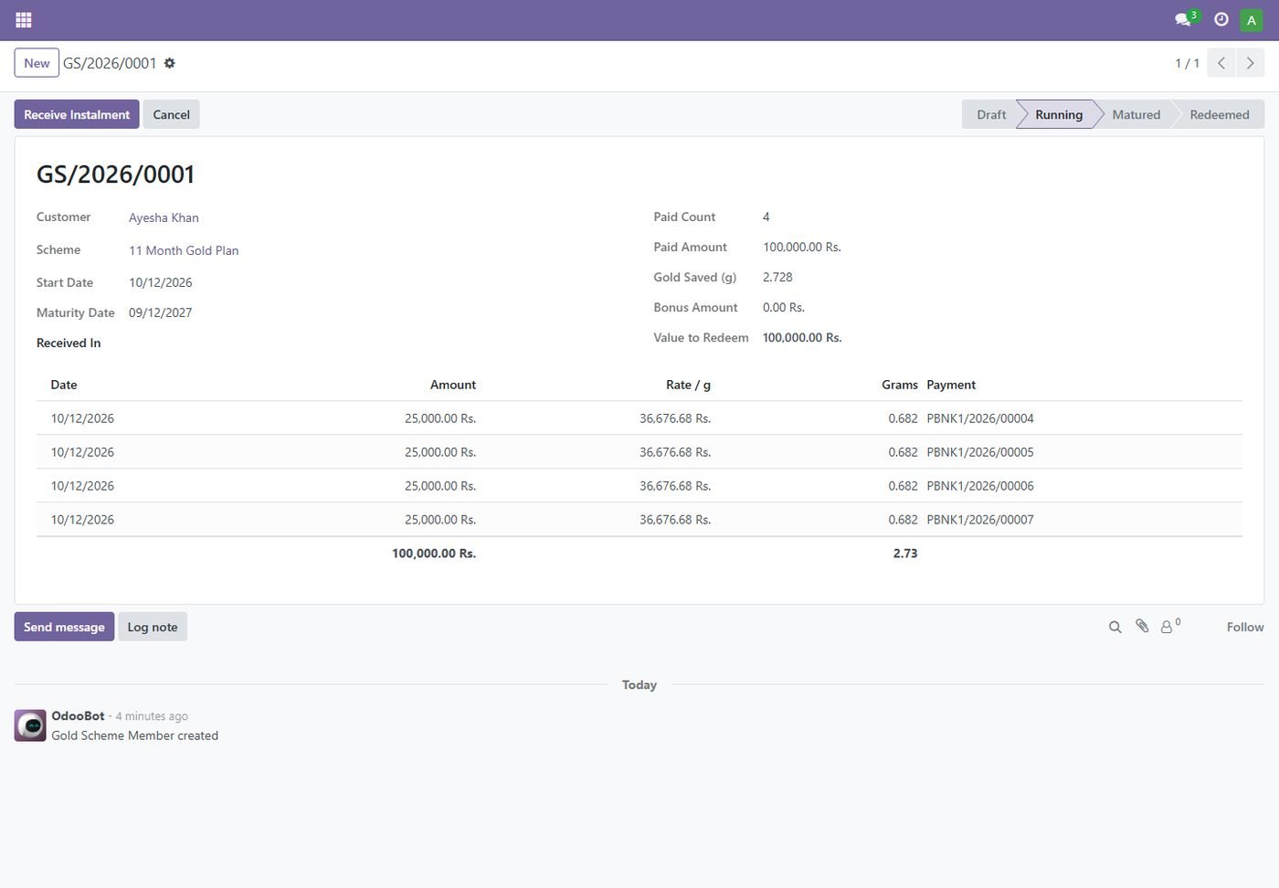
Task: Open the main apps grid menu
Action: tap(24, 19)
